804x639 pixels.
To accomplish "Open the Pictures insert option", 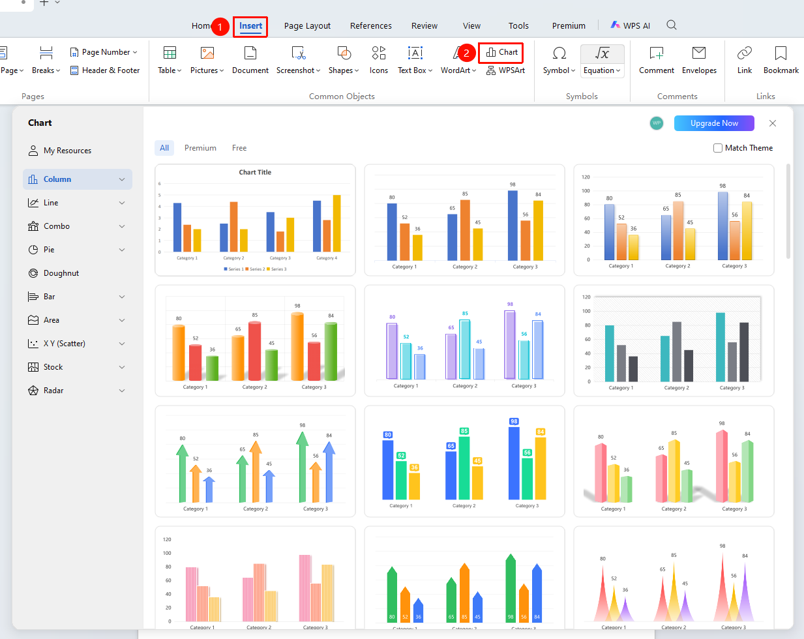I will click(x=207, y=60).
